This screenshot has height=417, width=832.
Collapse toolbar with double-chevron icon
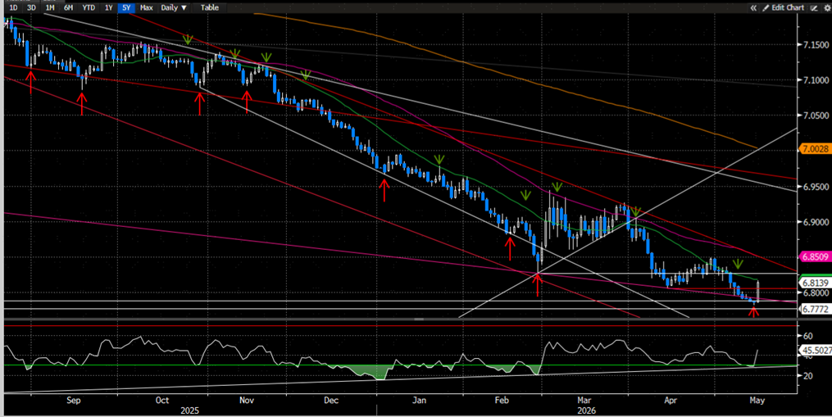point(753,8)
